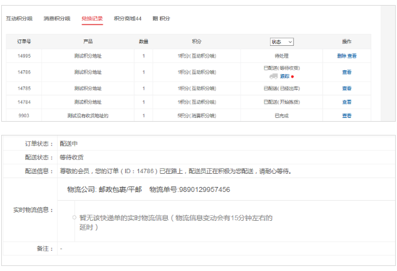Open 查看 for order 14785
397x271 pixels.
pos(347,88)
